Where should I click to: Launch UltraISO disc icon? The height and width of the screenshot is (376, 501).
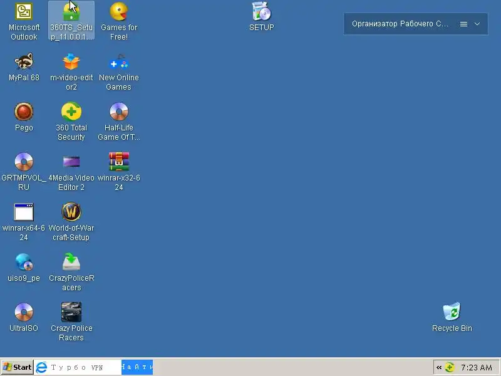pos(24,318)
